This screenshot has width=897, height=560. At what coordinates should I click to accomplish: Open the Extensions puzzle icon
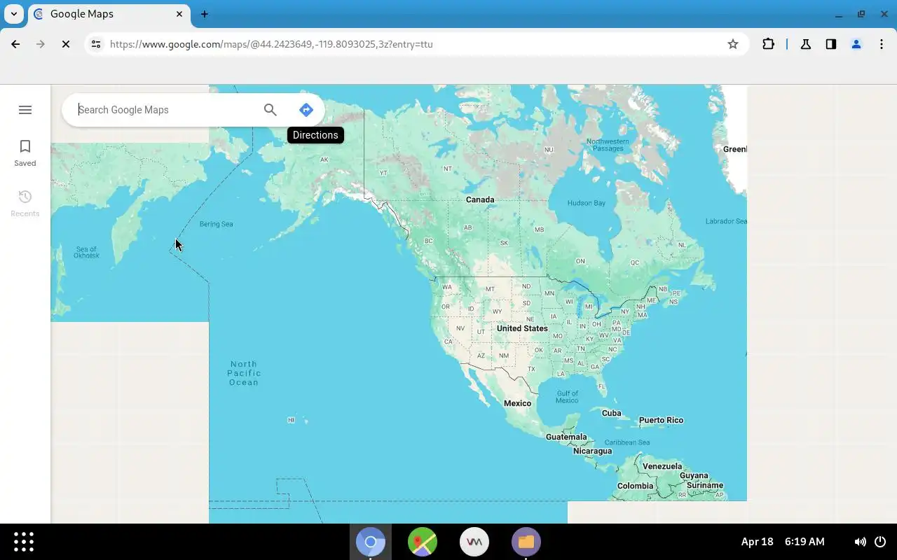click(x=768, y=44)
